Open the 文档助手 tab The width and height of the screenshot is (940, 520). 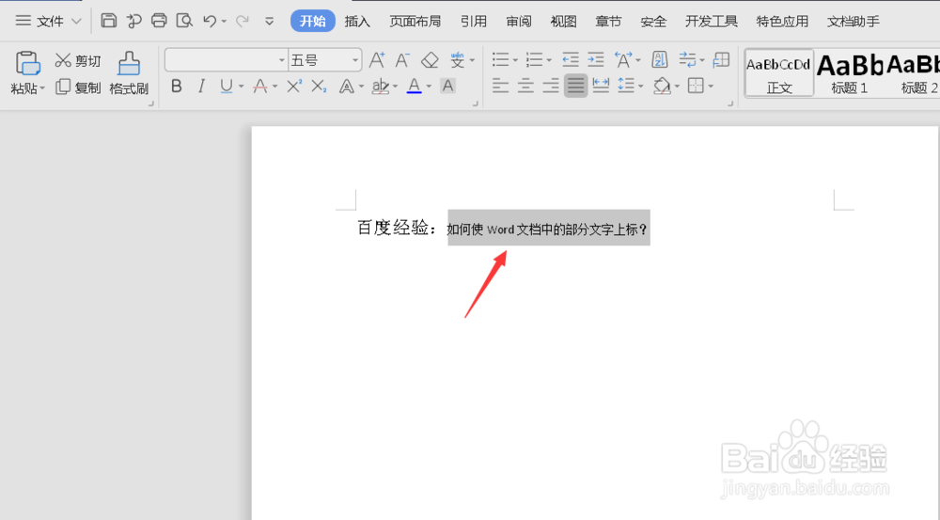854,22
